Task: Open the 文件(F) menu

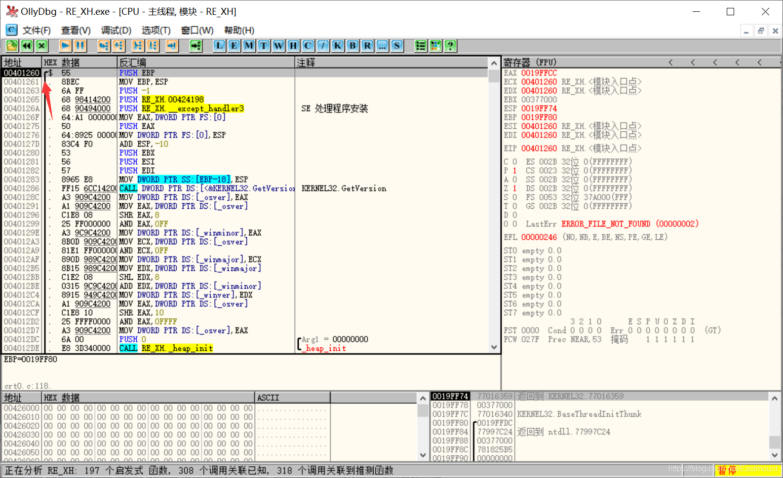Action: (x=37, y=31)
